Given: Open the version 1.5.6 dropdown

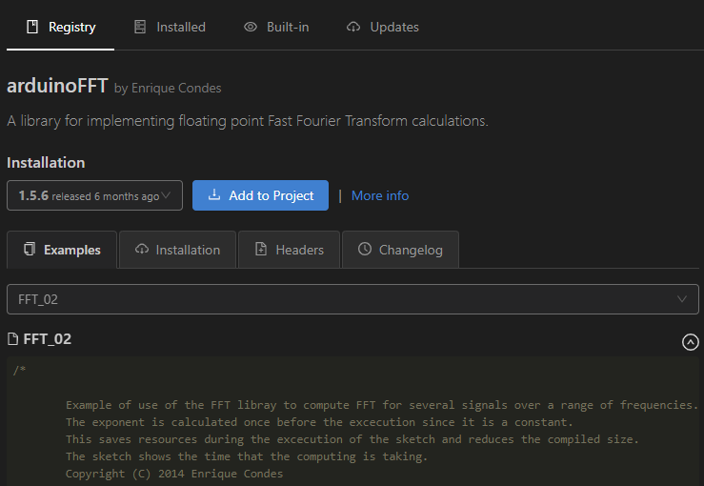Looking at the screenshot, I should [x=94, y=195].
